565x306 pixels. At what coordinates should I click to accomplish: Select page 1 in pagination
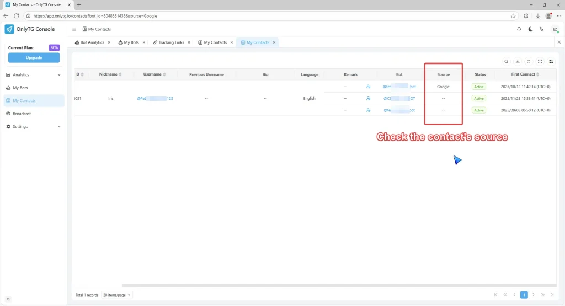pyautogui.click(x=524, y=295)
